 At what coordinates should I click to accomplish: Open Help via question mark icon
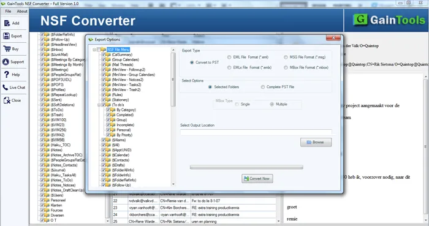[x=7, y=74]
